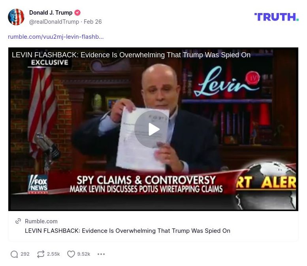Like the post with the heart icon
The width and height of the screenshot is (307, 266).
71,254
